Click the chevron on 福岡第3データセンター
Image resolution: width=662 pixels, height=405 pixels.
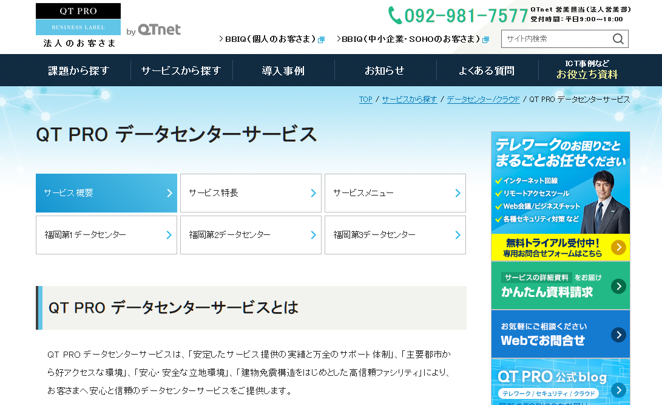click(458, 235)
